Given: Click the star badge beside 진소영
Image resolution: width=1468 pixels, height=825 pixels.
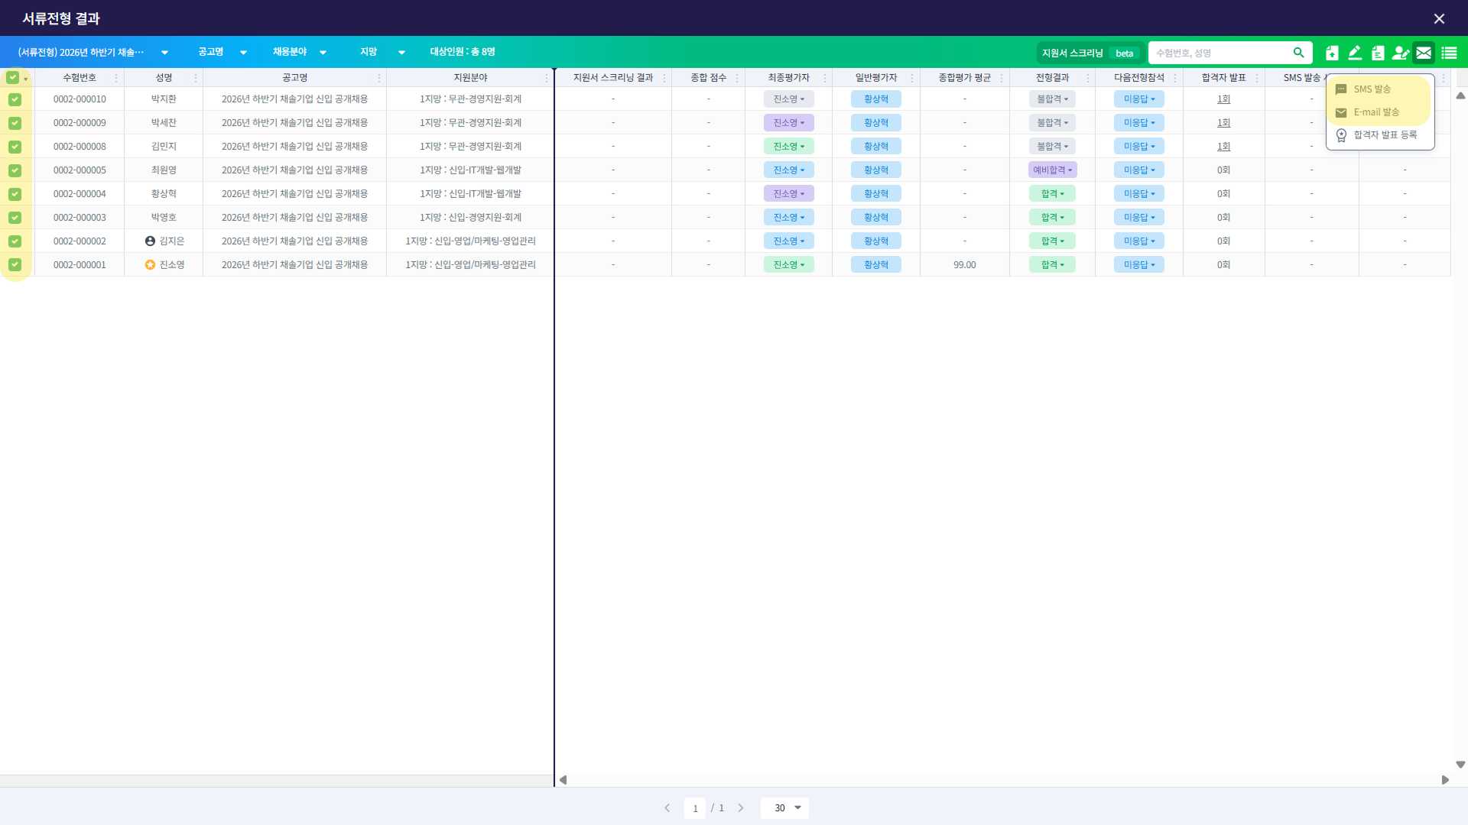Looking at the screenshot, I should click(x=150, y=265).
